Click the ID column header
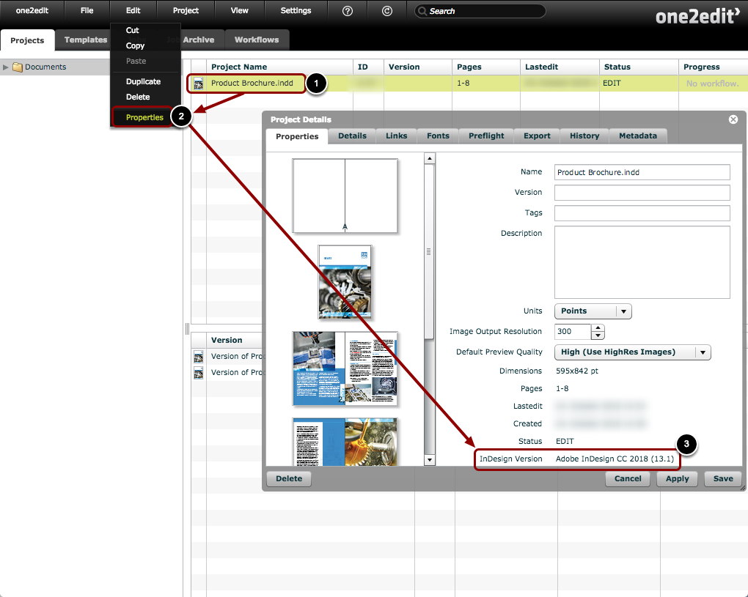This screenshot has height=597, width=748. pyautogui.click(x=368, y=67)
